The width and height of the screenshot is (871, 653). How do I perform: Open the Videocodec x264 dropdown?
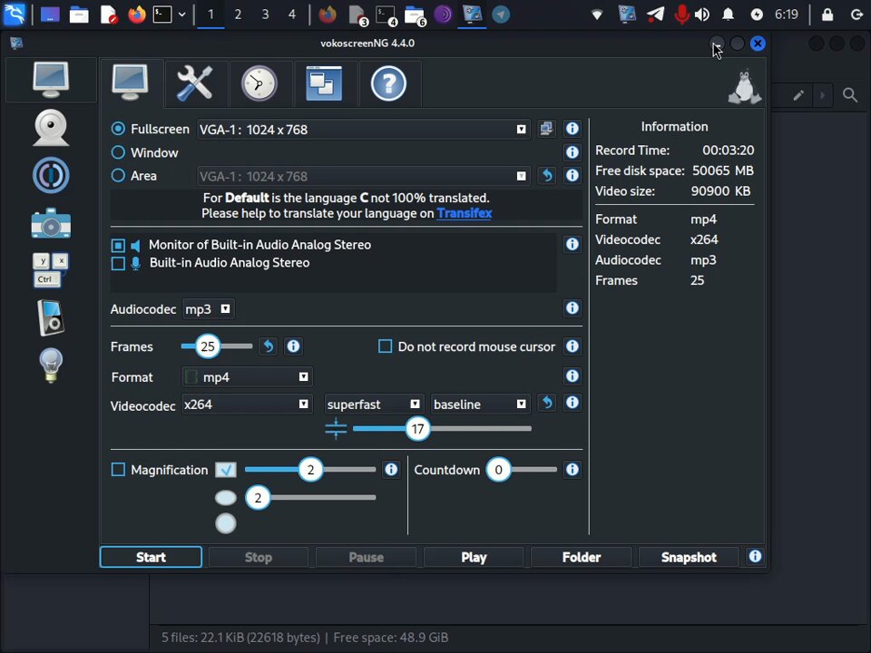[247, 404]
